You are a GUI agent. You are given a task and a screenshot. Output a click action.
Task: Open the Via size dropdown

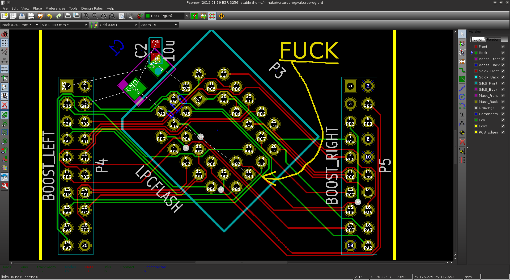coord(65,25)
